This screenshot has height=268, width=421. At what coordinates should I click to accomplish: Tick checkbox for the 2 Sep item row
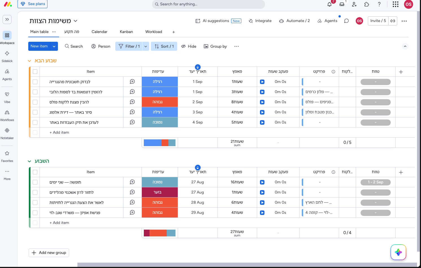coord(35,102)
